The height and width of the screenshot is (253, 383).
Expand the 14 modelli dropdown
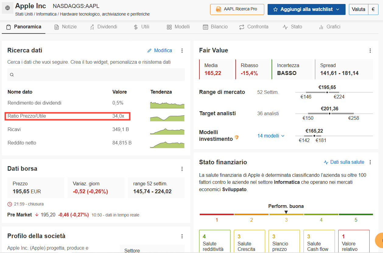271,136
